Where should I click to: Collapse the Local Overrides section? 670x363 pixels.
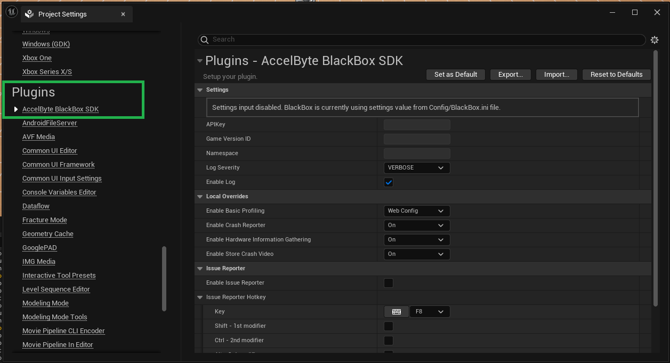(x=200, y=197)
